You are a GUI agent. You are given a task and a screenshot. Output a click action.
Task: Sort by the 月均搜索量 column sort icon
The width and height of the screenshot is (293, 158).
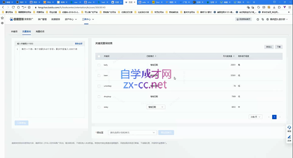(x=234, y=56)
